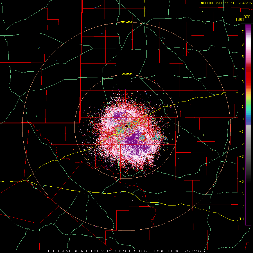Click the KMAF 19 OCT 25 23:28 timestamp
The width and height of the screenshot is (253, 253).
coord(180,251)
